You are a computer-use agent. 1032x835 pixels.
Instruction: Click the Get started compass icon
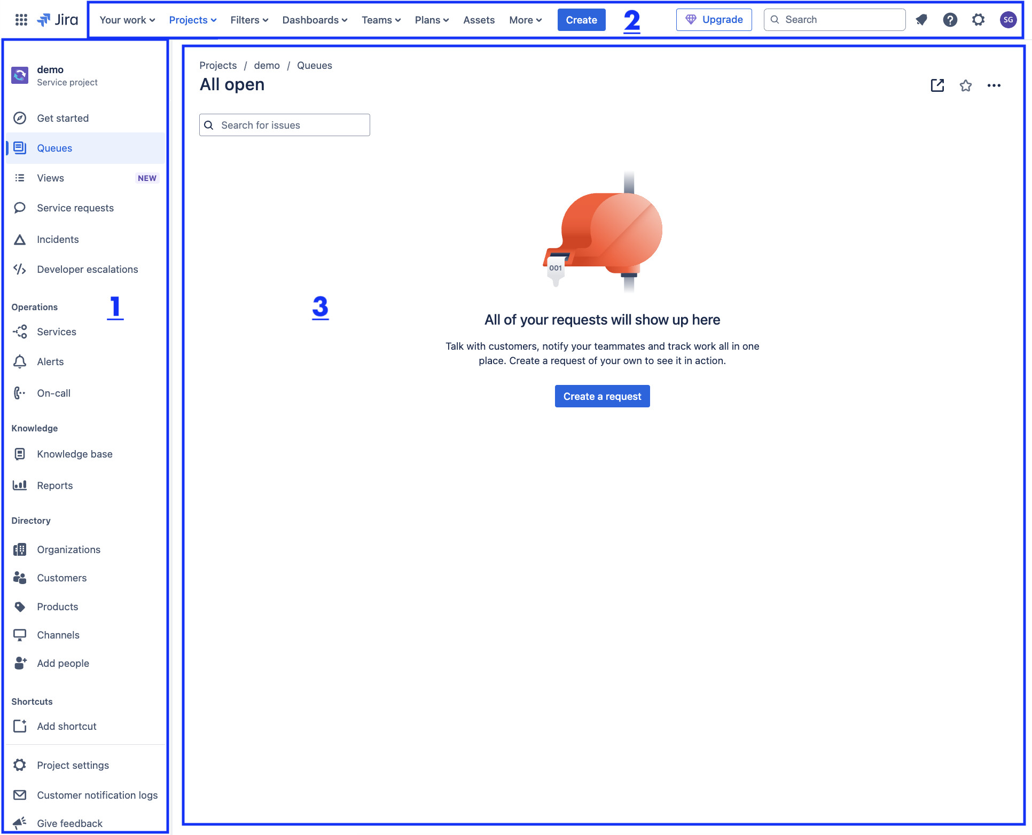click(20, 118)
